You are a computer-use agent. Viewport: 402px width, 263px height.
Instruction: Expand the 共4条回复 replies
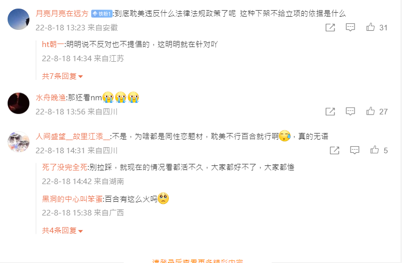pos(62,231)
